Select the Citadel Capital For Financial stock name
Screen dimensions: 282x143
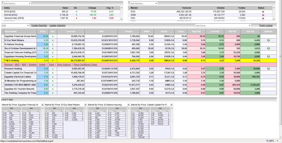point(20,73)
